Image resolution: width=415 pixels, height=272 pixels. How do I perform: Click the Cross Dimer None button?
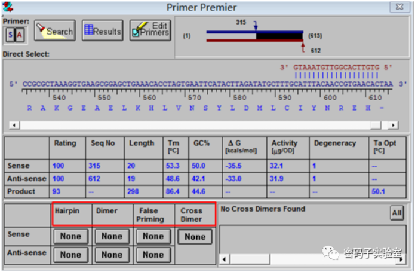click(x=195, y=237)
